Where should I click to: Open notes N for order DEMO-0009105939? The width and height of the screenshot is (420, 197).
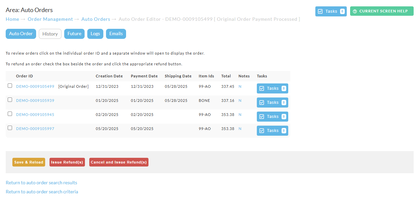[x=240, y=101]
